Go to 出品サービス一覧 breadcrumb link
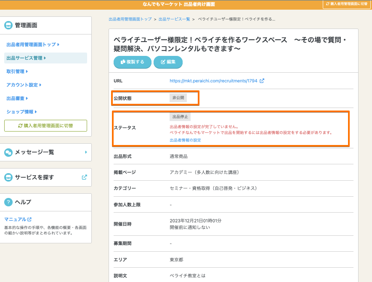The height and width of the screenshot is (282, 372). [x=174, y=19]
